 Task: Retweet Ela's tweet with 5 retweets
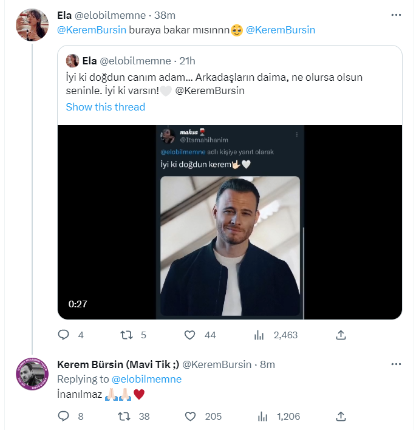pos(126,335)
